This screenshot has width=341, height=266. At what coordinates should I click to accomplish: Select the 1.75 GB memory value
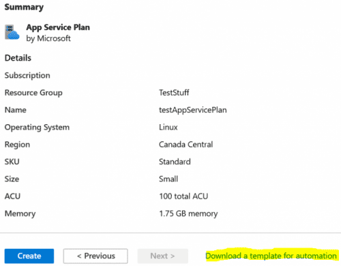[188, 213]
